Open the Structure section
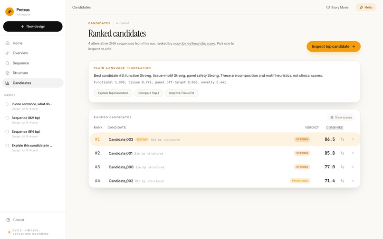383x239 pixels. (x=33, y=73)
